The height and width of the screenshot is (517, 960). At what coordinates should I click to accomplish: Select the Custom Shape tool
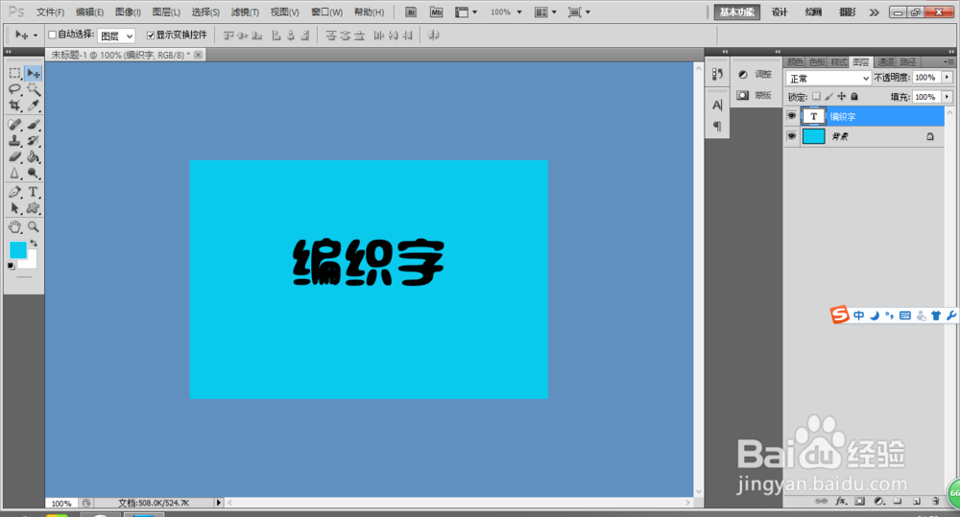(33, 208)
